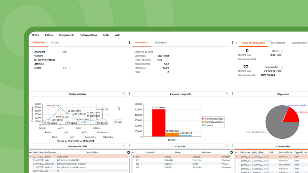Click the red Plafond direction legend swatch
The width and height of the screenshot is (308, 173).
pyautogui.click(x=202, y=119)
